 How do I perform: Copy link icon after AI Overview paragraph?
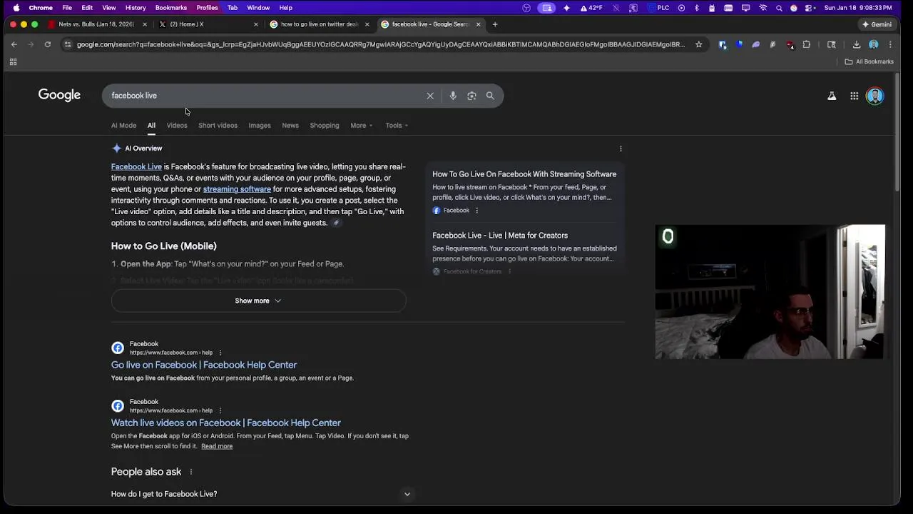337,223
